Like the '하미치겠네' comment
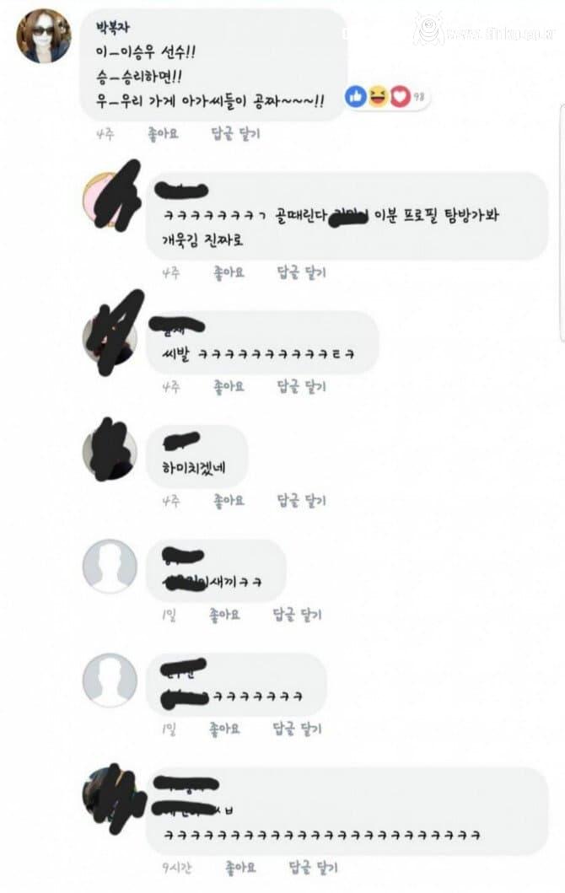This screenshot has width=565, height=893. pyautogui.click(x=229, y=501)
